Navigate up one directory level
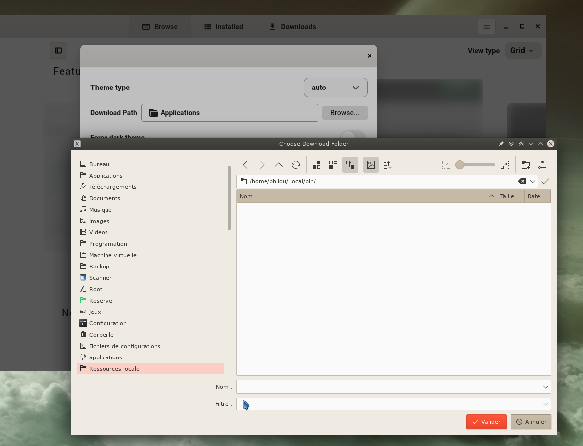 click(x=278, y=165)
